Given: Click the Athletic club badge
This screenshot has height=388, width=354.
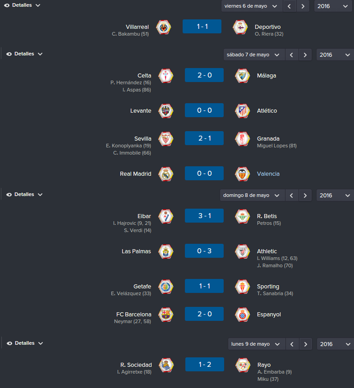Looking at the screenshot, I should tap(242, 251).
